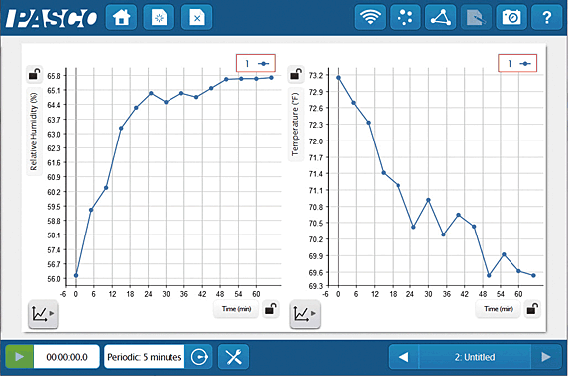
Task: Open the triangle sharing icon
Action: [x=440, y=17]
